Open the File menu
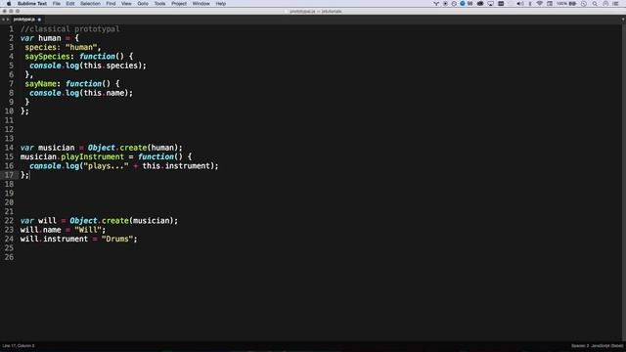 (x=57, y=4)
